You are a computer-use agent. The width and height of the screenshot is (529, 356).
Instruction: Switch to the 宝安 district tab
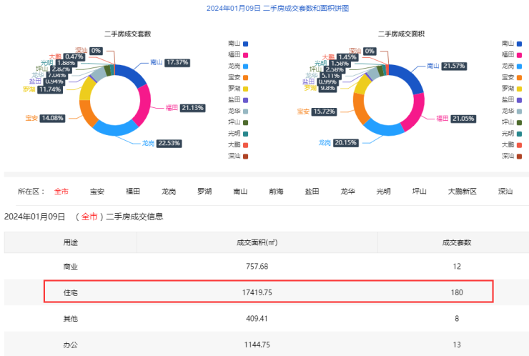coord(97,192)
